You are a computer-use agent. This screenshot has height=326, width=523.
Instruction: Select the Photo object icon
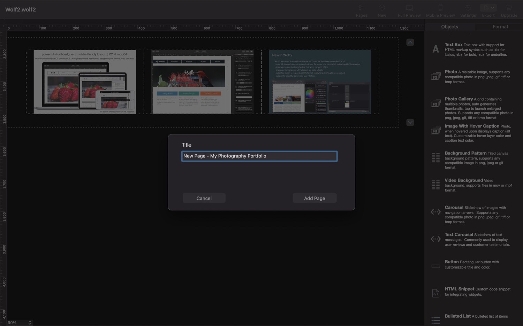point(435,76)
